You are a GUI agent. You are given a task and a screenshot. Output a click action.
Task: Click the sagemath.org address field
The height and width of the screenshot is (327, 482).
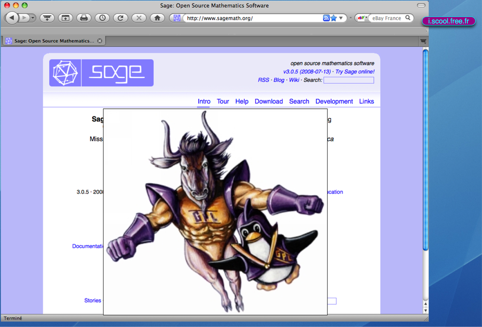coord(254,18)
